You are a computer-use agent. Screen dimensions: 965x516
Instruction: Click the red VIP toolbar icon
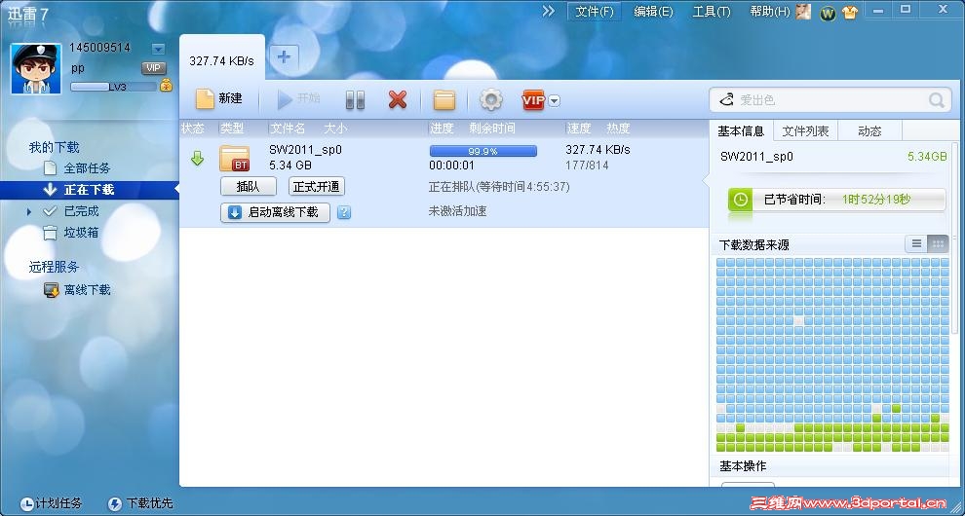[x=533, y=100]
